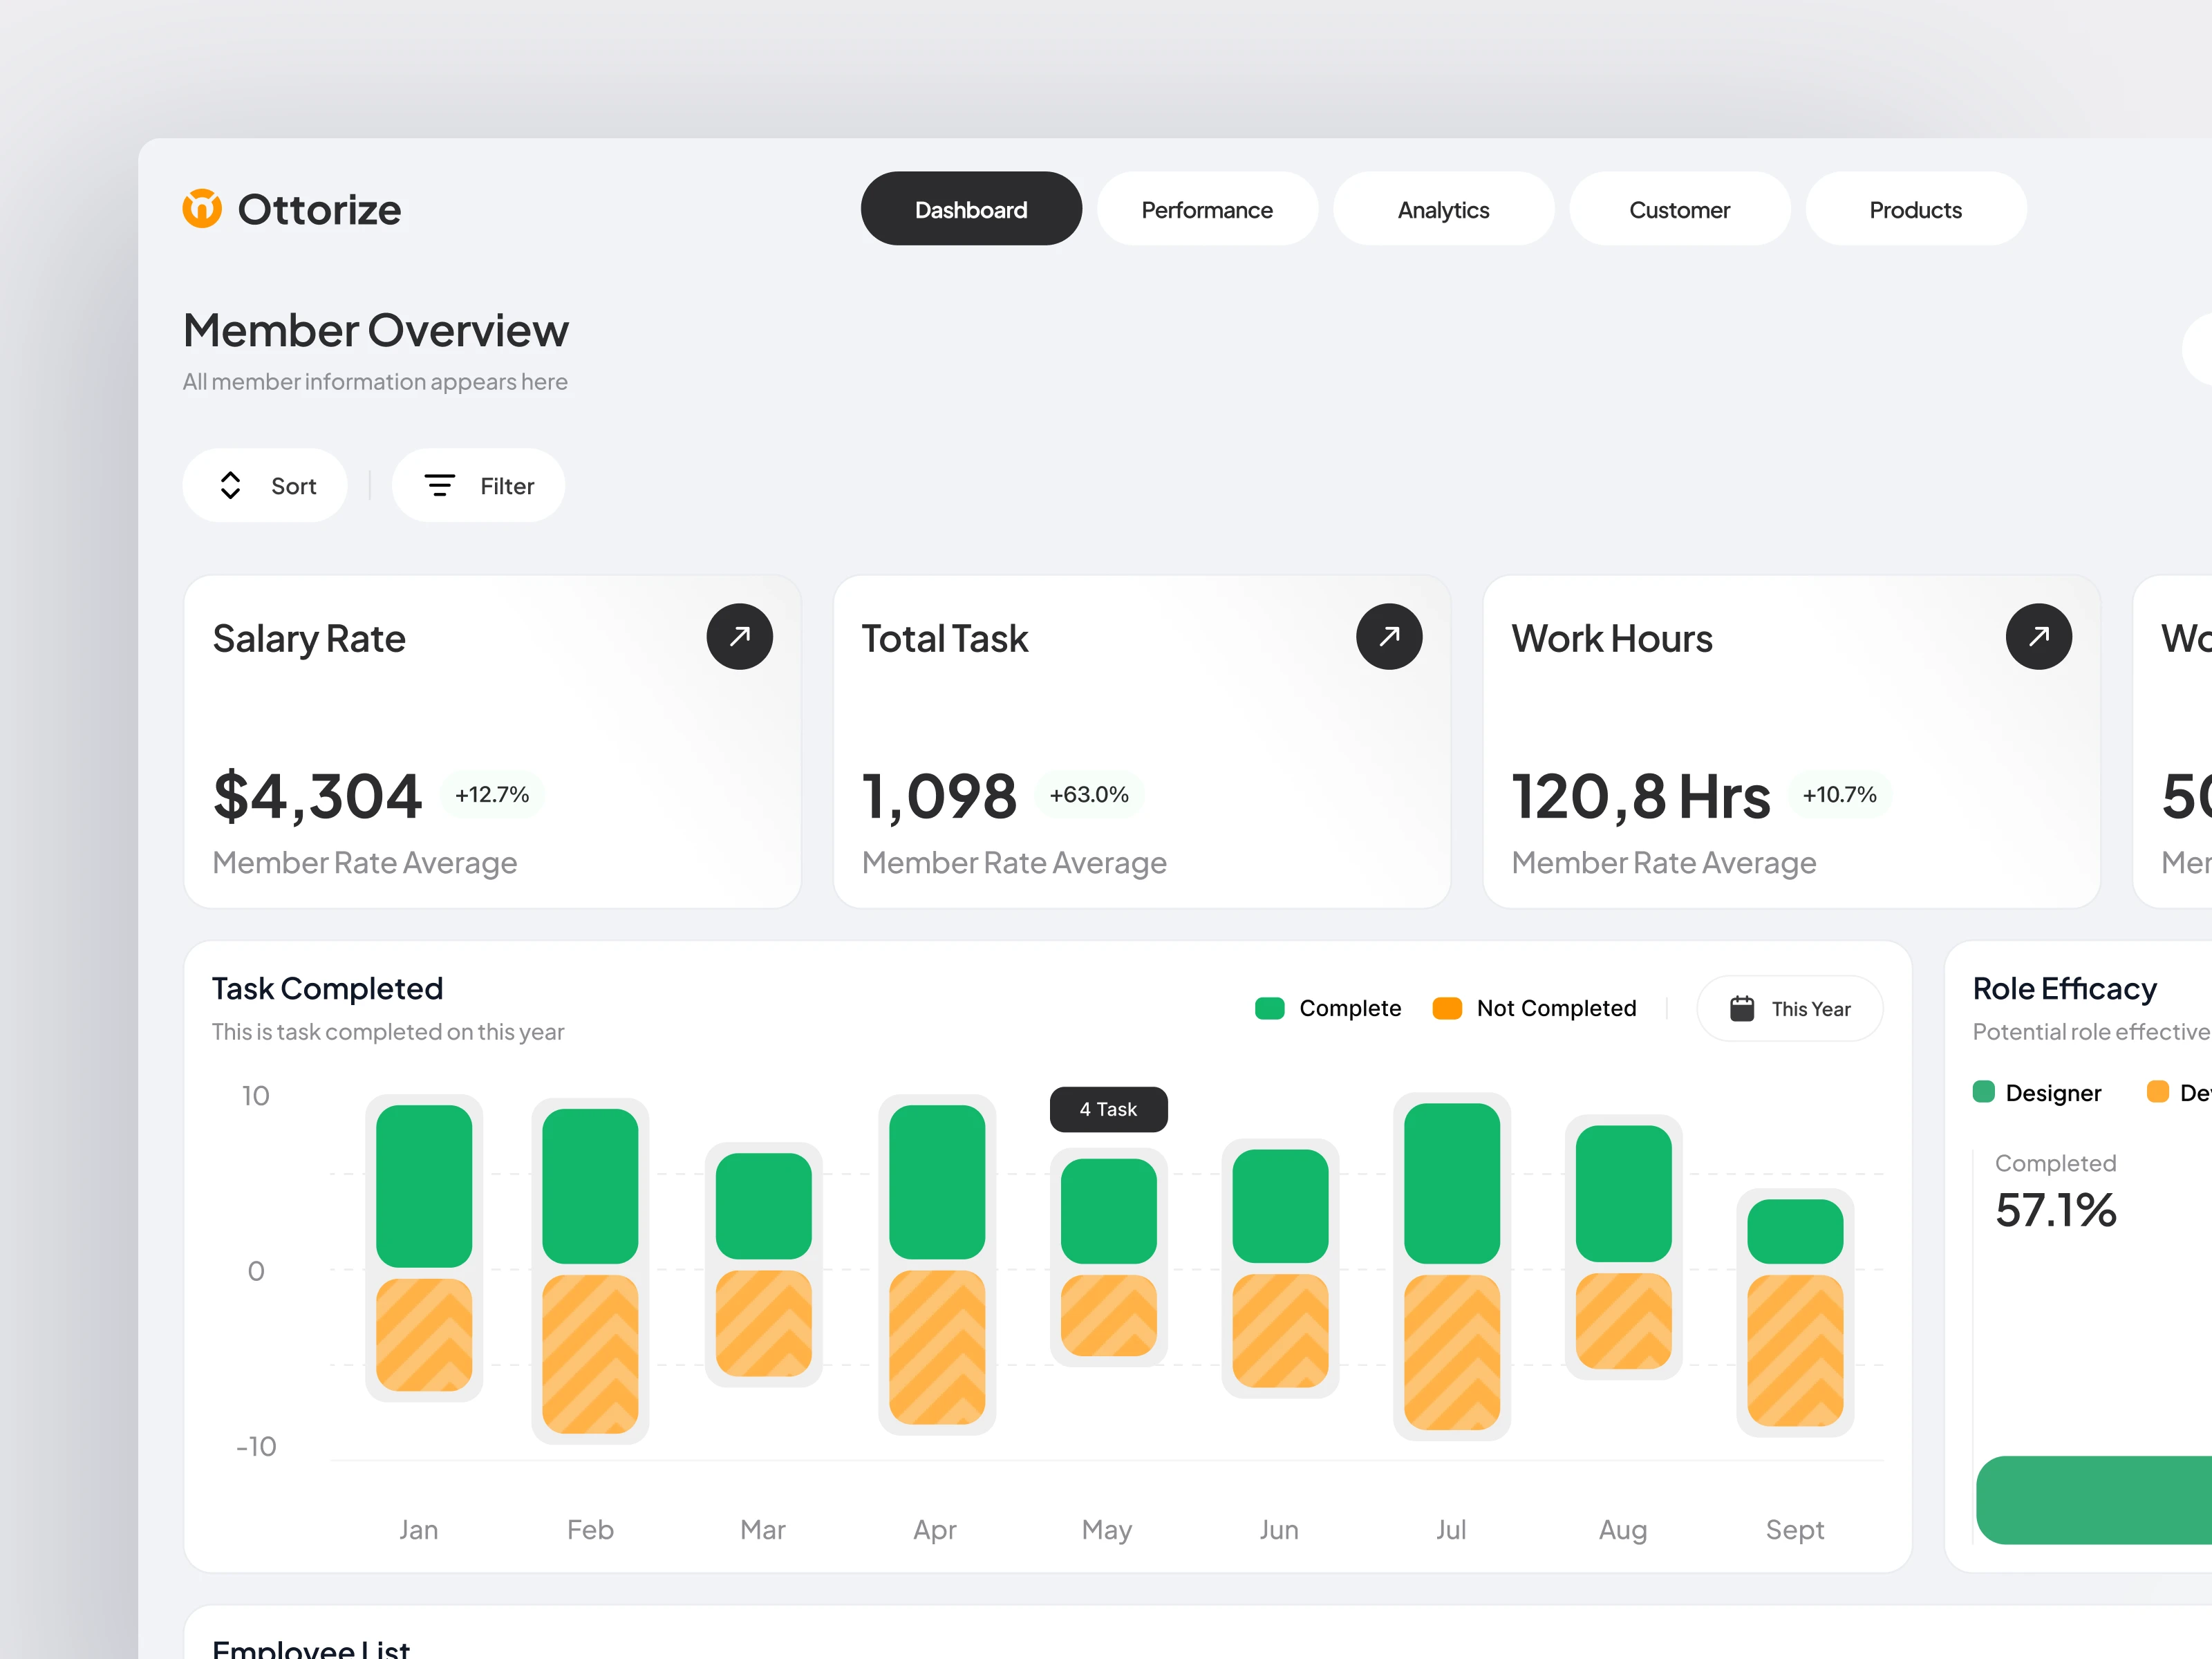Open the Sort options
Viewport: 2212px width, 1659px height.
click(x=265, y=486)
